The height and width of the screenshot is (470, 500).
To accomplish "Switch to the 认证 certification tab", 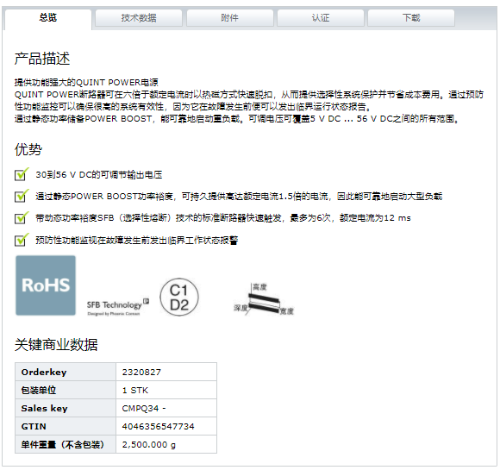I will (321, 18).
